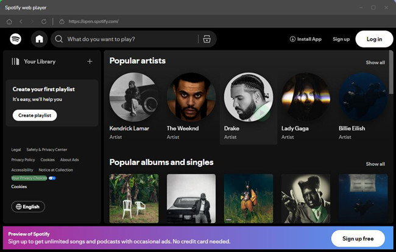396x252 pixels.
Task: Show all Popular albums and singles
Action: (375, 164)
